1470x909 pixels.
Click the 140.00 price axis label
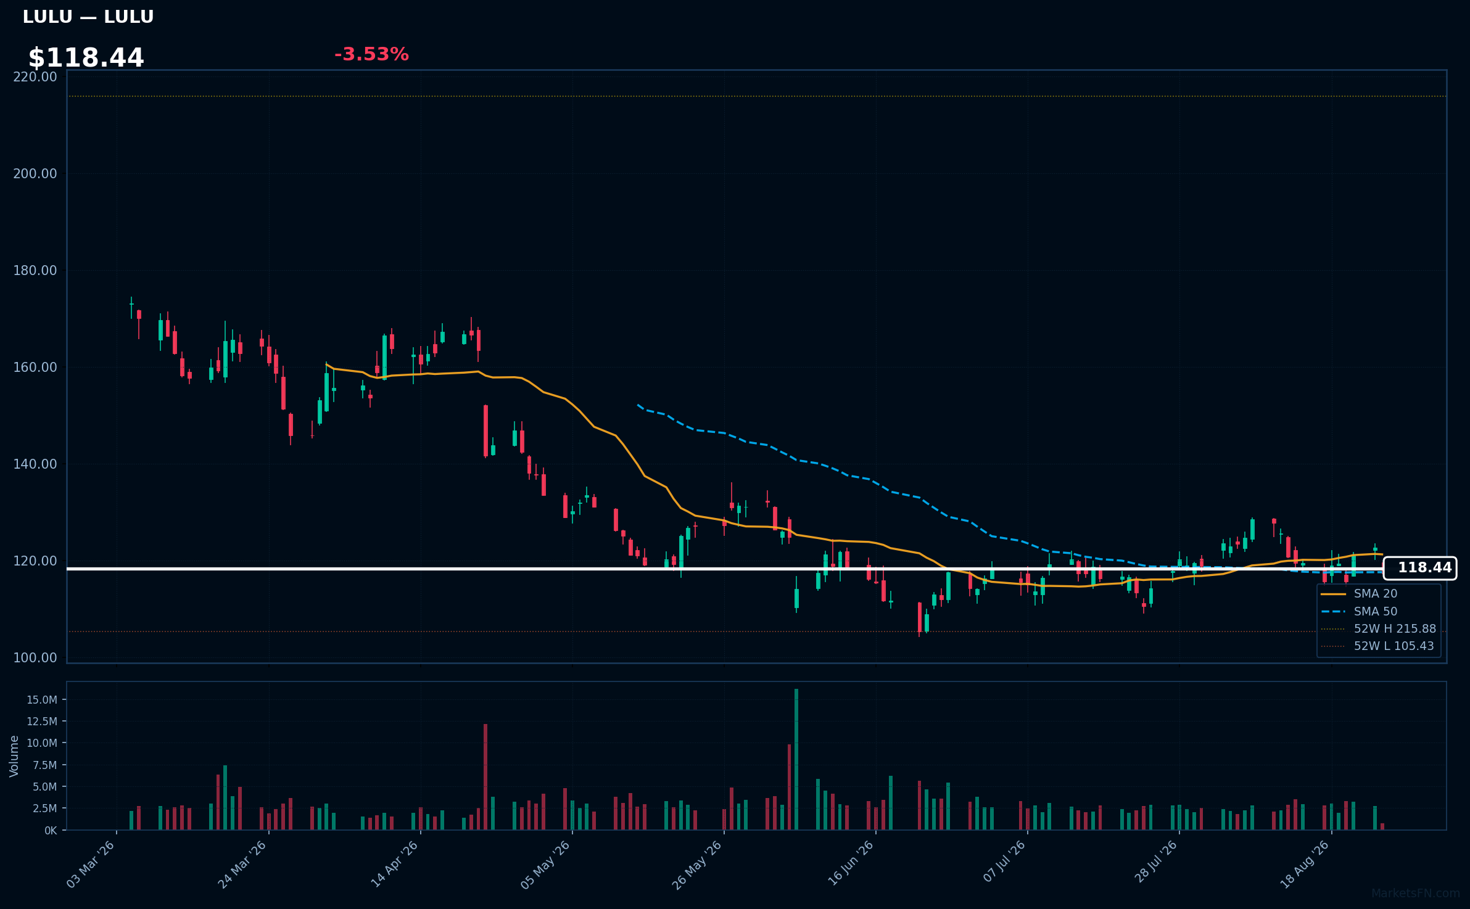click(35, 464)
